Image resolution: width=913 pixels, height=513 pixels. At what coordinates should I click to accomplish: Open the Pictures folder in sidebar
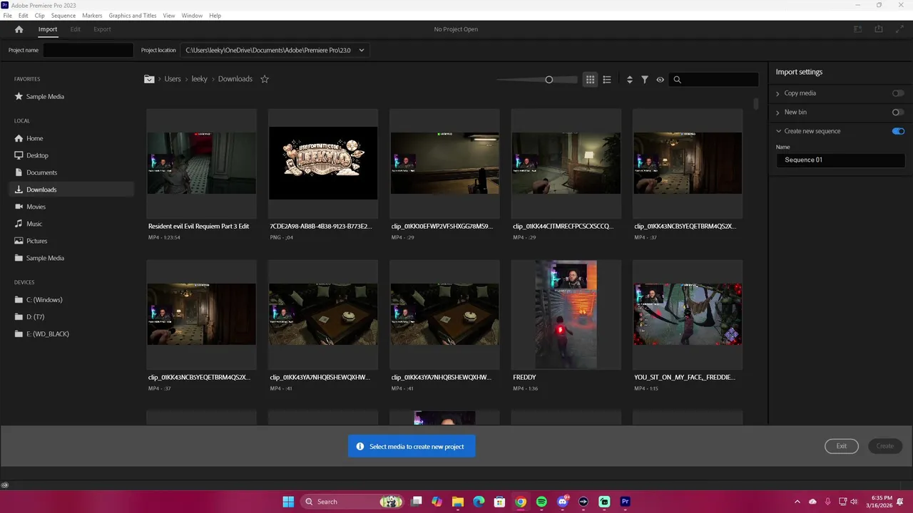click(x=36, y=241)
